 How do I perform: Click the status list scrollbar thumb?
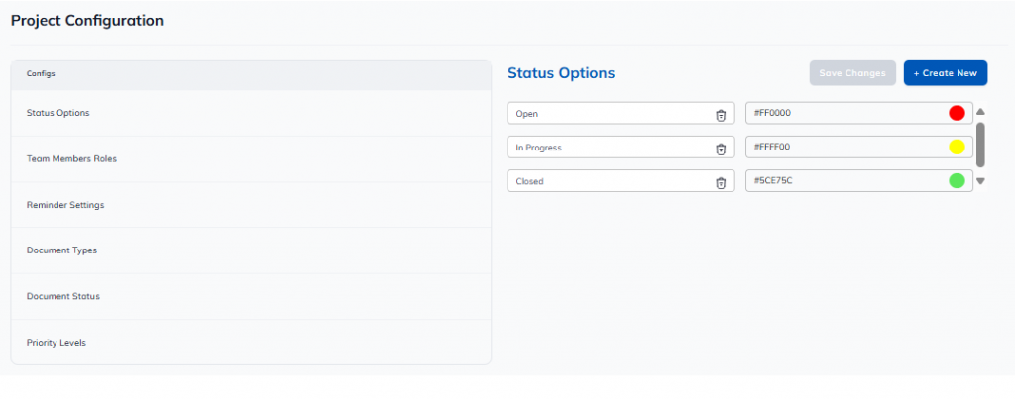point(980,145)
